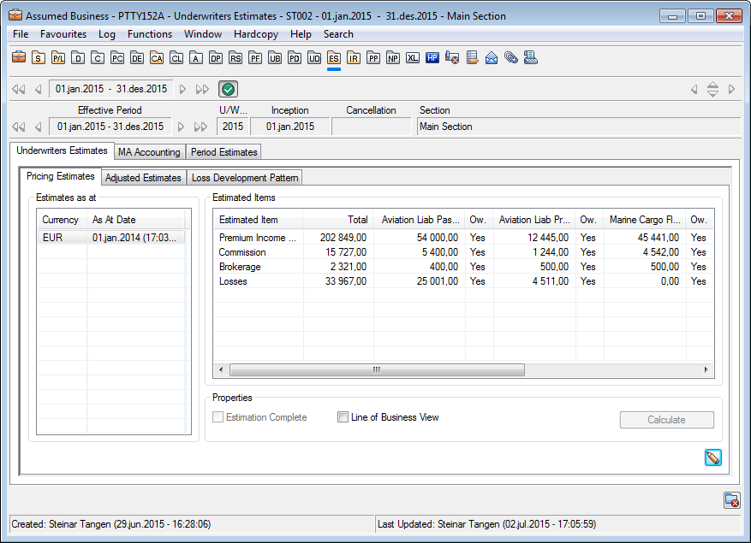Image resolution: width=751 pixels, height=543 pixels.
Task: Go to previous Effective Period using single left arrow
Action: click(36, 126)
